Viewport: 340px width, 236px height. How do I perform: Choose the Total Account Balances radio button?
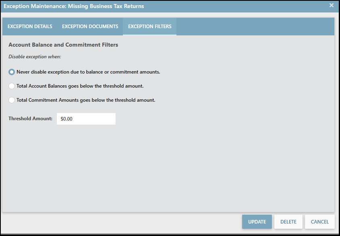[12, 86]
